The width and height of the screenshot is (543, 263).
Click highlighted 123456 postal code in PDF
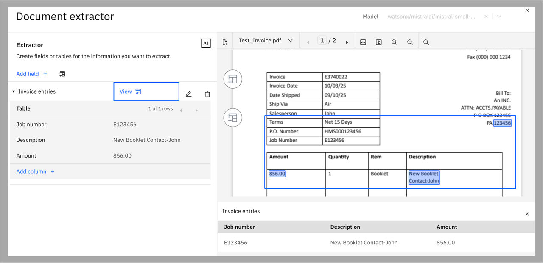[x=502, y=123]
